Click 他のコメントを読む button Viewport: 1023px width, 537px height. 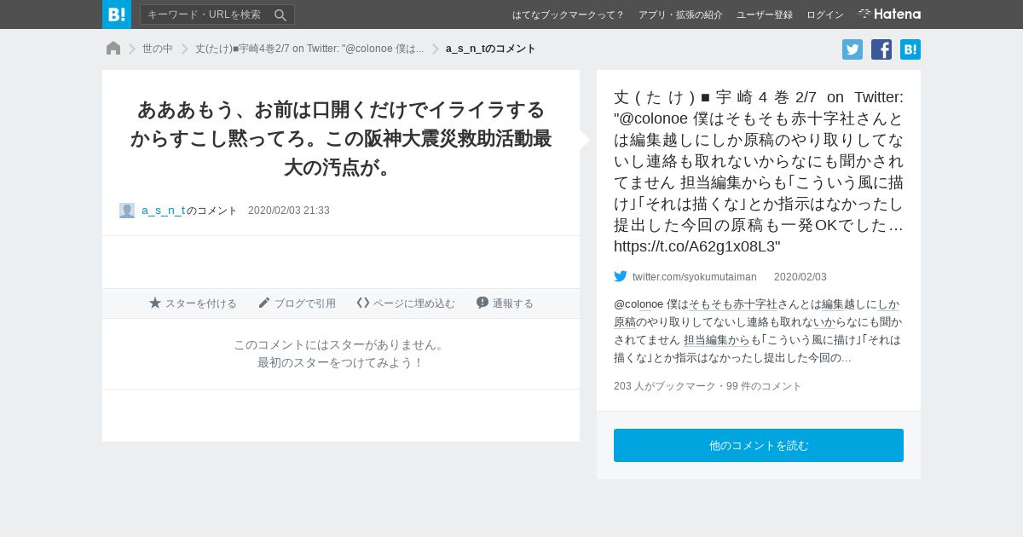point(759,446)
